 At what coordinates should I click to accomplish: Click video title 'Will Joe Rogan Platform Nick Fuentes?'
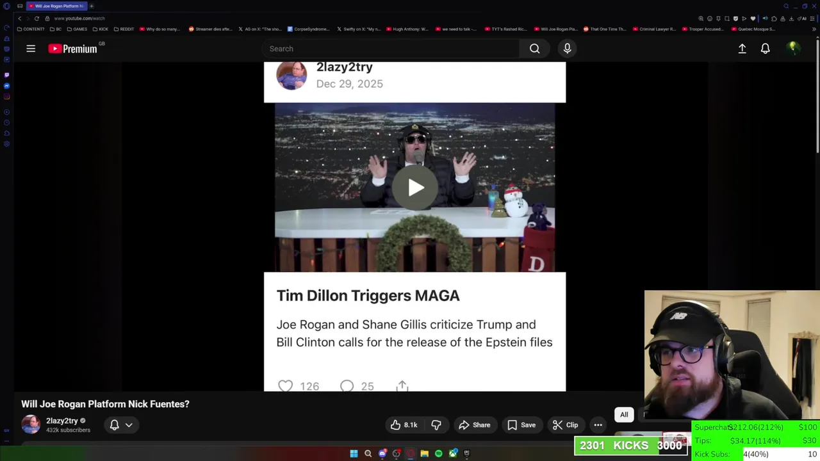click(105, 404)
